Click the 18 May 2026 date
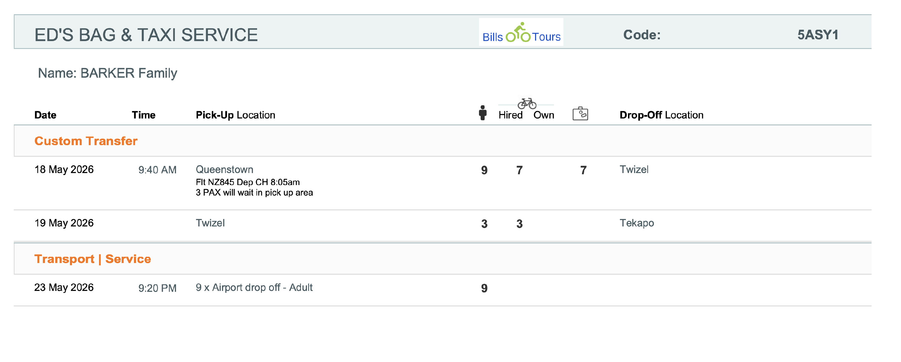This screenshot has height=362, width=901. point(64,169)
